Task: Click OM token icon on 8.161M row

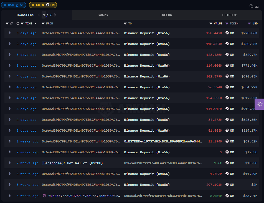Action: [227, 196]
